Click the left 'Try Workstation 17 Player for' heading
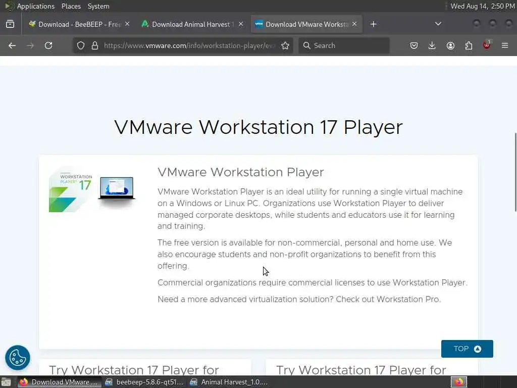The height and width of the screenshot is (388, 517). pos(134,370)
